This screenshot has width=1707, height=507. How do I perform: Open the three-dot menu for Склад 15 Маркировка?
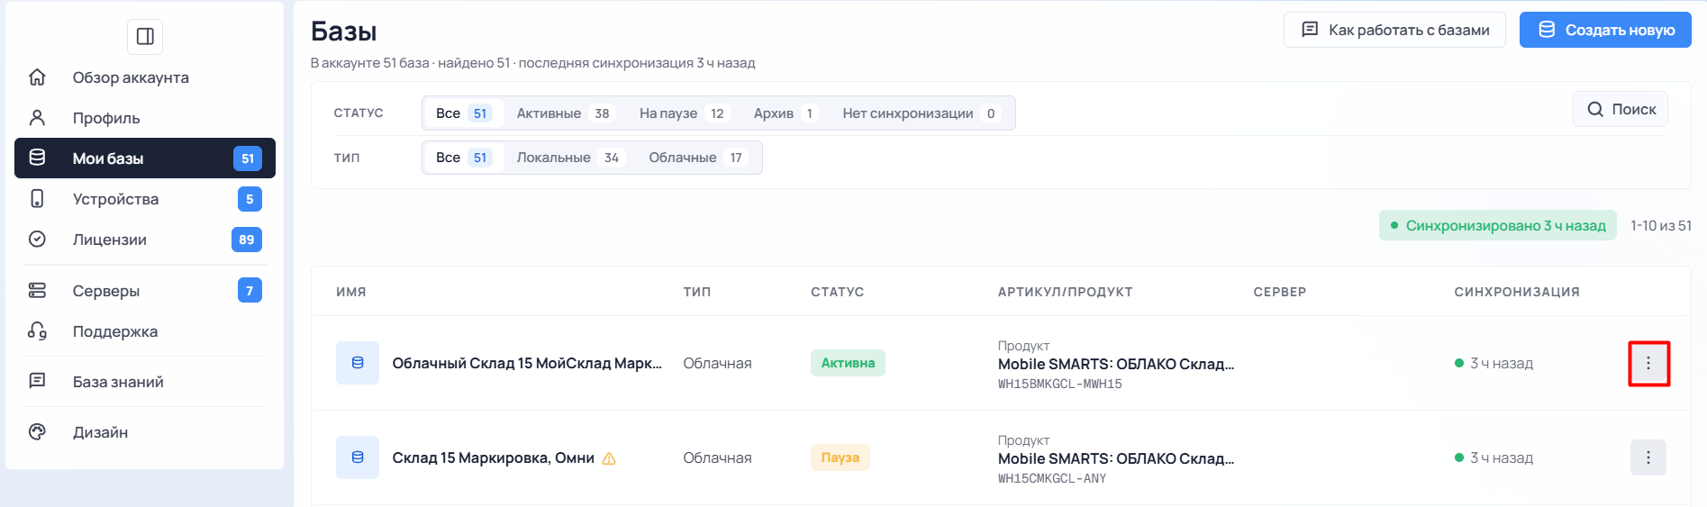[x=1648, y=457]
